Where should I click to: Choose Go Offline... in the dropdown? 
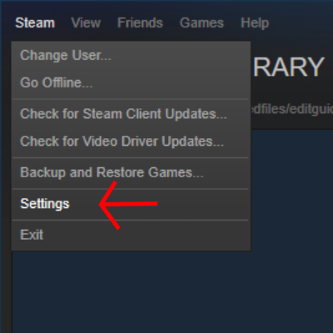click(x=131, y=83)
